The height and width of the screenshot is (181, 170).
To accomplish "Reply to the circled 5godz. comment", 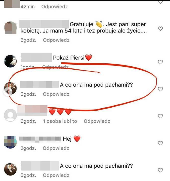I will (56, 94).
